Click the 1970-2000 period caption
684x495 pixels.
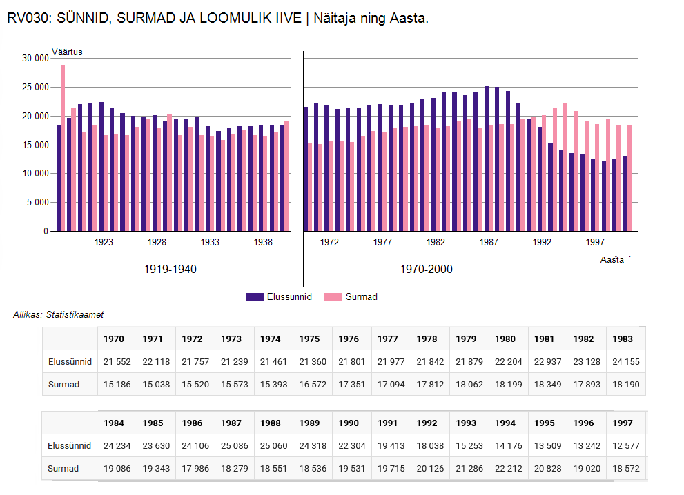tap(426, 269)
